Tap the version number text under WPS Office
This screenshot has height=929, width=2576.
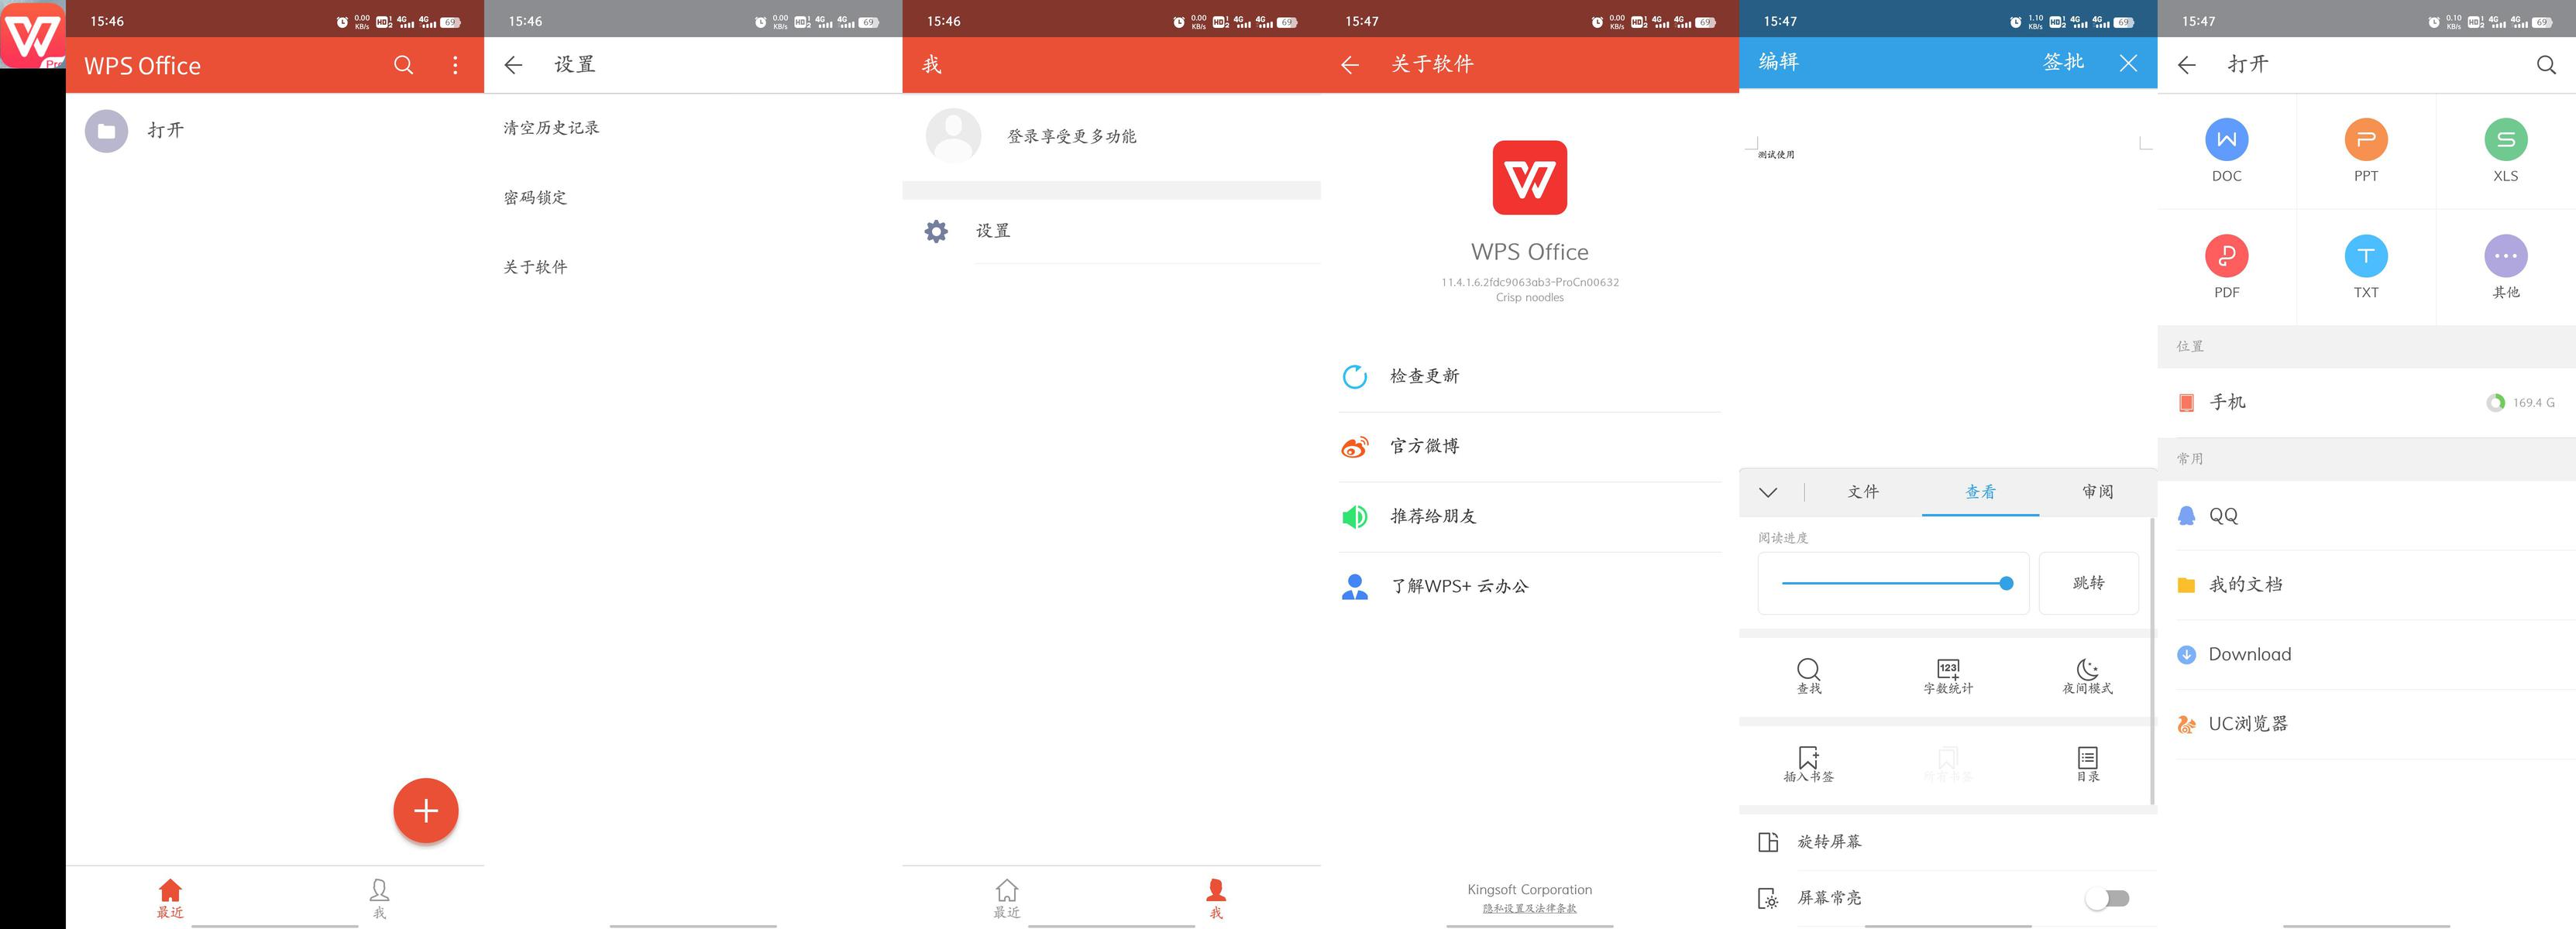coord(1529,283)
